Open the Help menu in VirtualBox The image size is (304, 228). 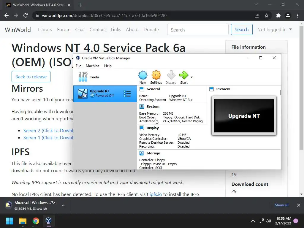[108, 66]
